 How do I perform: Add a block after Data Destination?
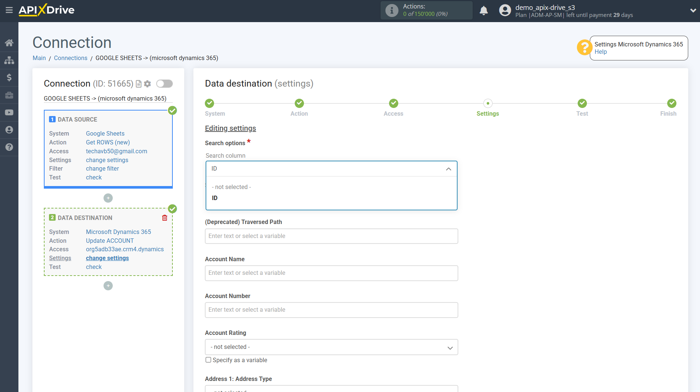(x=108, y=286)
